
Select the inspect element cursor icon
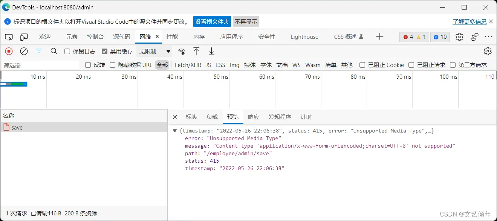8,37
